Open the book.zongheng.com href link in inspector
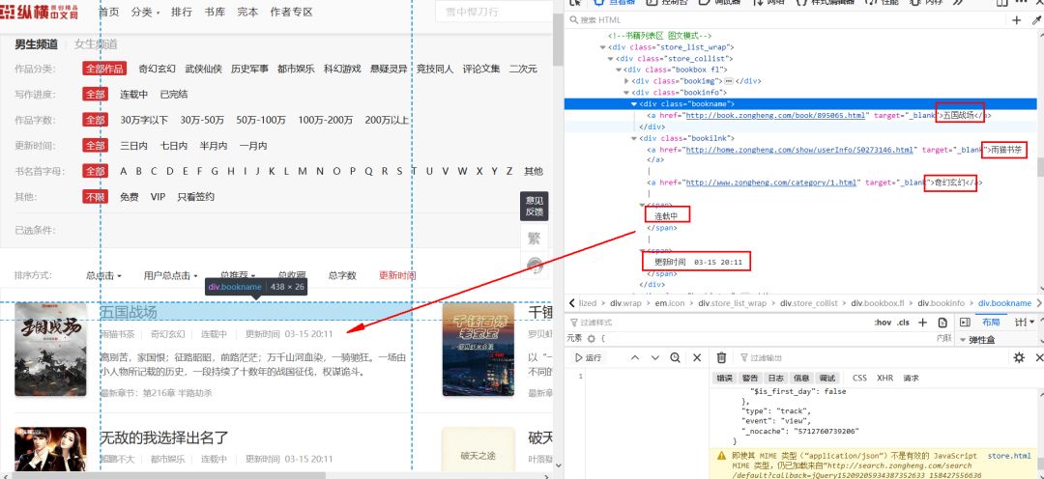Screen dimensions: 1044x479 coord(776,115)
